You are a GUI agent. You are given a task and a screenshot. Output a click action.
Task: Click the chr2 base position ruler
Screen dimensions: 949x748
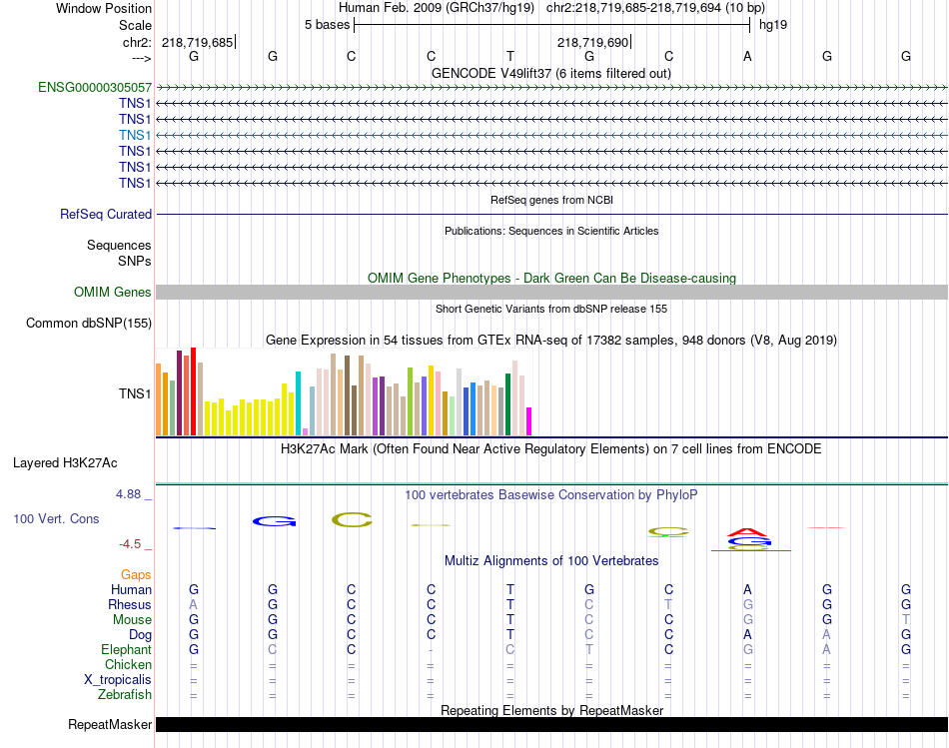click(x=551, y=42)
